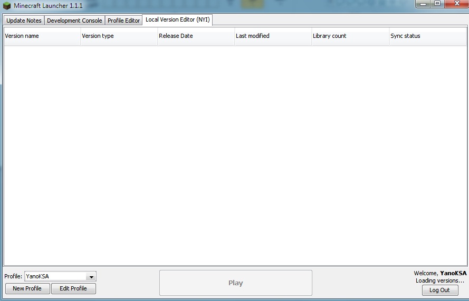
Task: Open the Development Console tab
Action: 74,21
